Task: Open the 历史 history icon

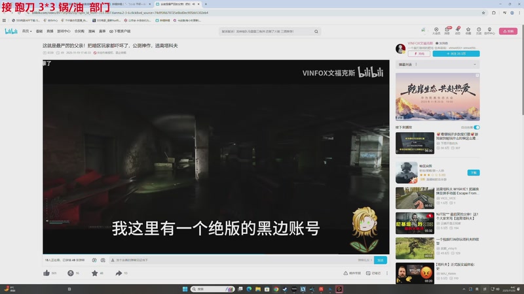Action: [x=479, y=31]
